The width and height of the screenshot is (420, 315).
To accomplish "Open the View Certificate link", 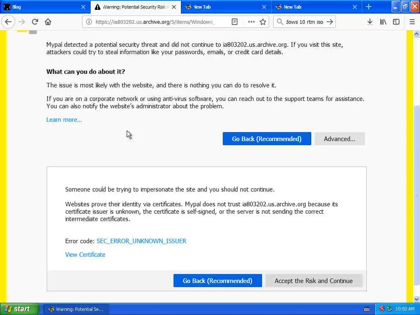I will click(x=85, y=255).
